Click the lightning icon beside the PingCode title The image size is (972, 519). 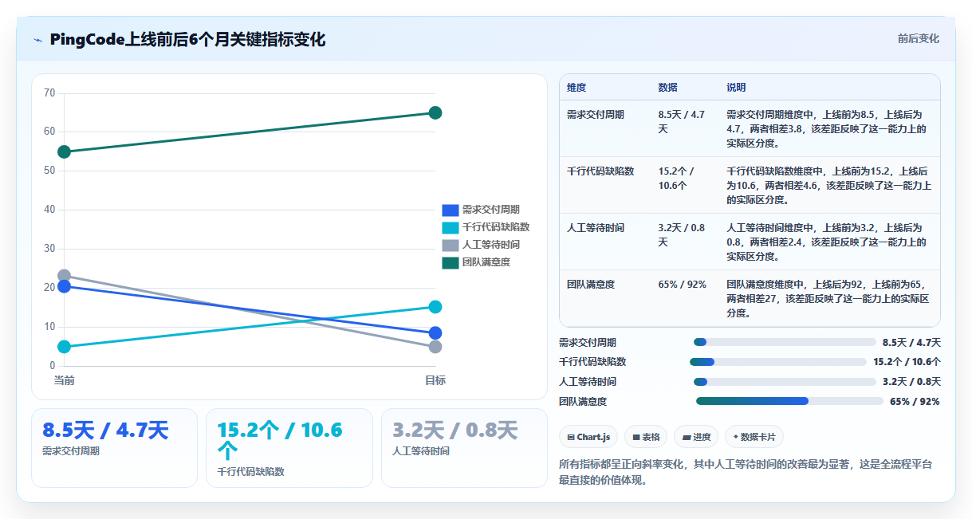pos(37,40)
